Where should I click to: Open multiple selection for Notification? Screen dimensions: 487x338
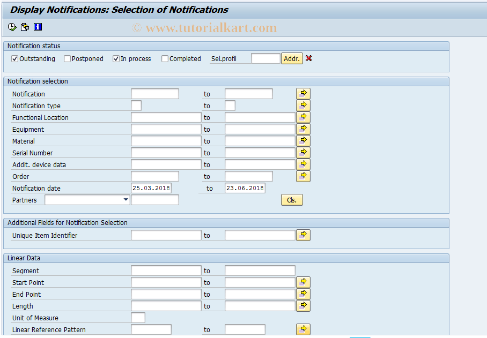click(303, 93)
